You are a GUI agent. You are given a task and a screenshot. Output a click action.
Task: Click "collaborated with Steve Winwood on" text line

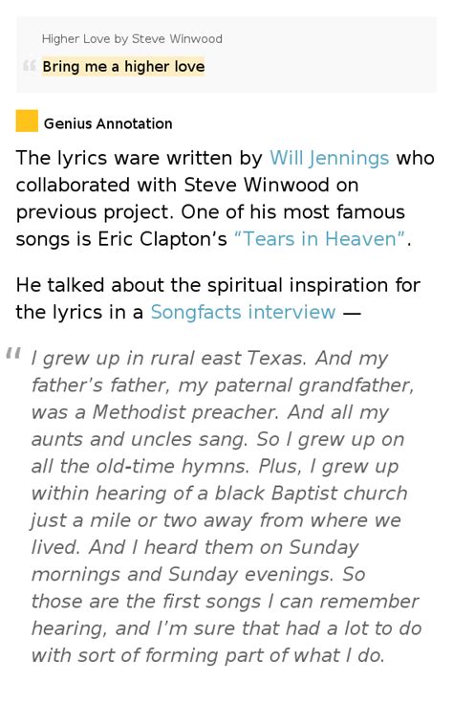pos(187,185)
